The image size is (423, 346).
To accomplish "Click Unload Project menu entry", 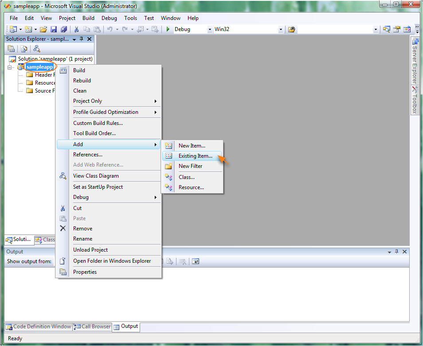I will tap(109, 250).
